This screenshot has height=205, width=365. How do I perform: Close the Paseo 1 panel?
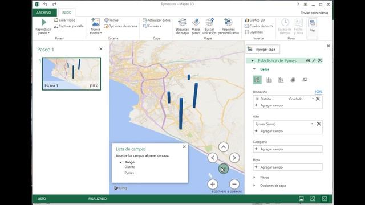pos(101,49)
